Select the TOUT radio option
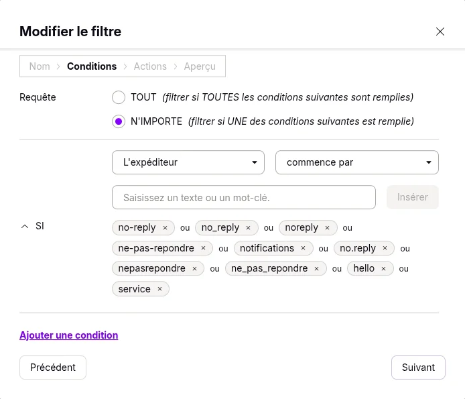465x399 pixels. [119, 97]
